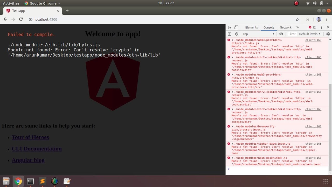Image resolution: width=332 pixels, height=187 pixels.
Task: Switch to the Network tab
Action: tap(285, 27)
